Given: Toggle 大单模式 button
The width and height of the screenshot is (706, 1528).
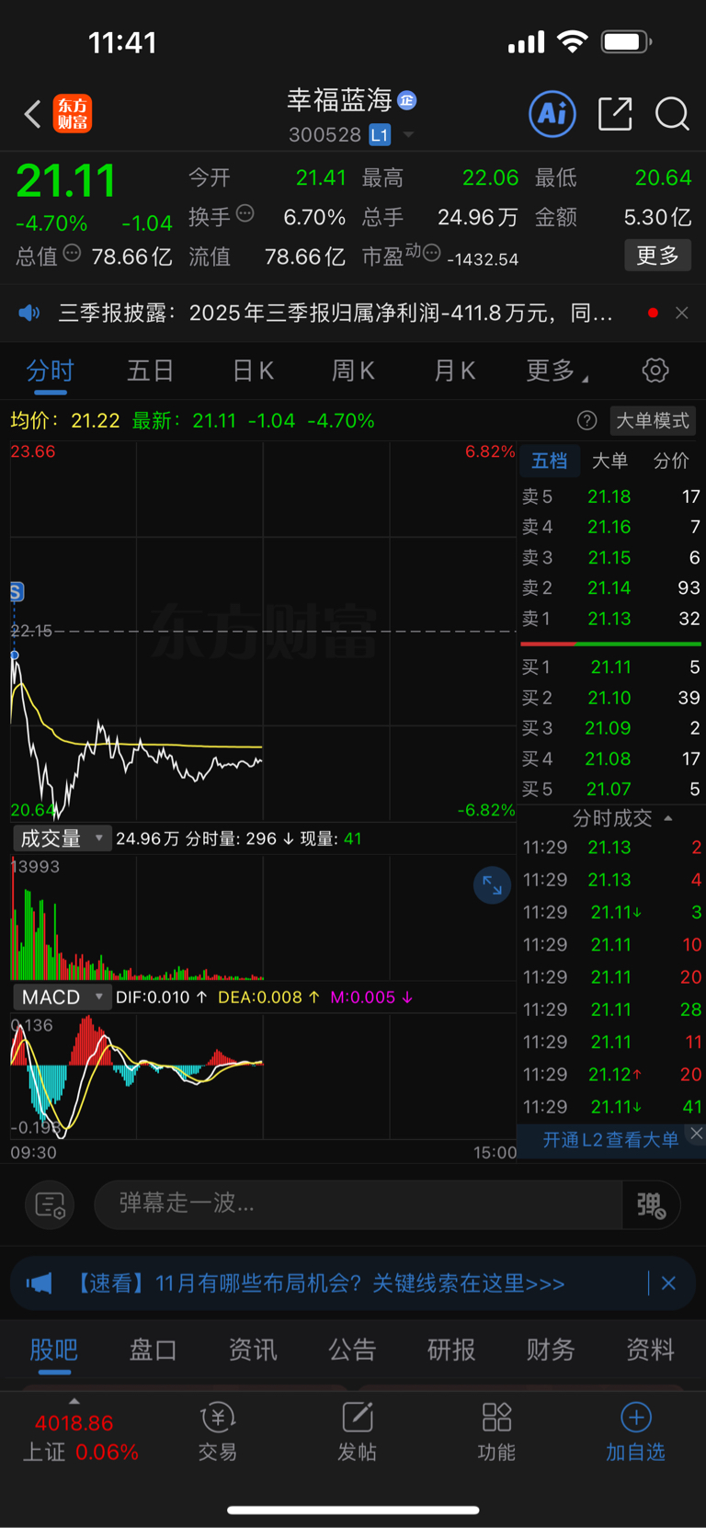Looking at the screenshot, I should [653, 420].
